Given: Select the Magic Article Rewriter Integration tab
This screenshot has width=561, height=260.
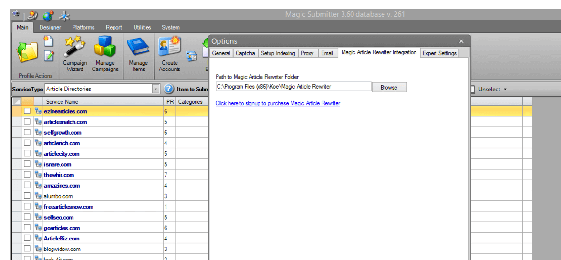Looking at the screenshot, I should (x=379, y=52).
